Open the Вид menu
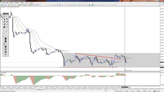This screenshot has width=164, height=92. tap(7, 3)
